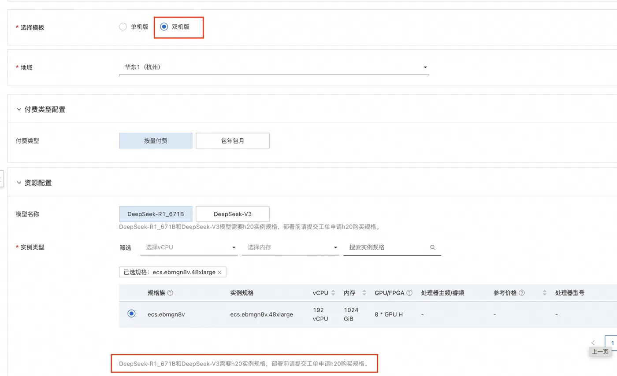Click the 192 vCPU table cell
The image size is (617, 376).
click(320, 314)
